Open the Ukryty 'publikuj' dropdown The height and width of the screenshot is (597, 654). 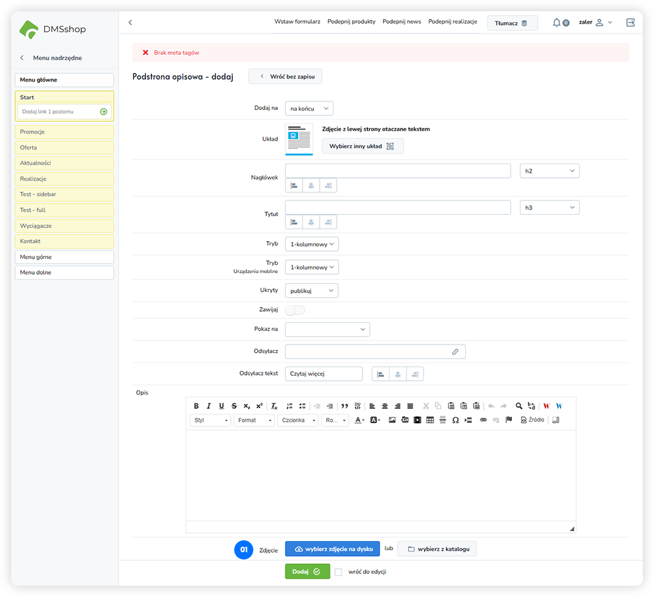[312, 291]
